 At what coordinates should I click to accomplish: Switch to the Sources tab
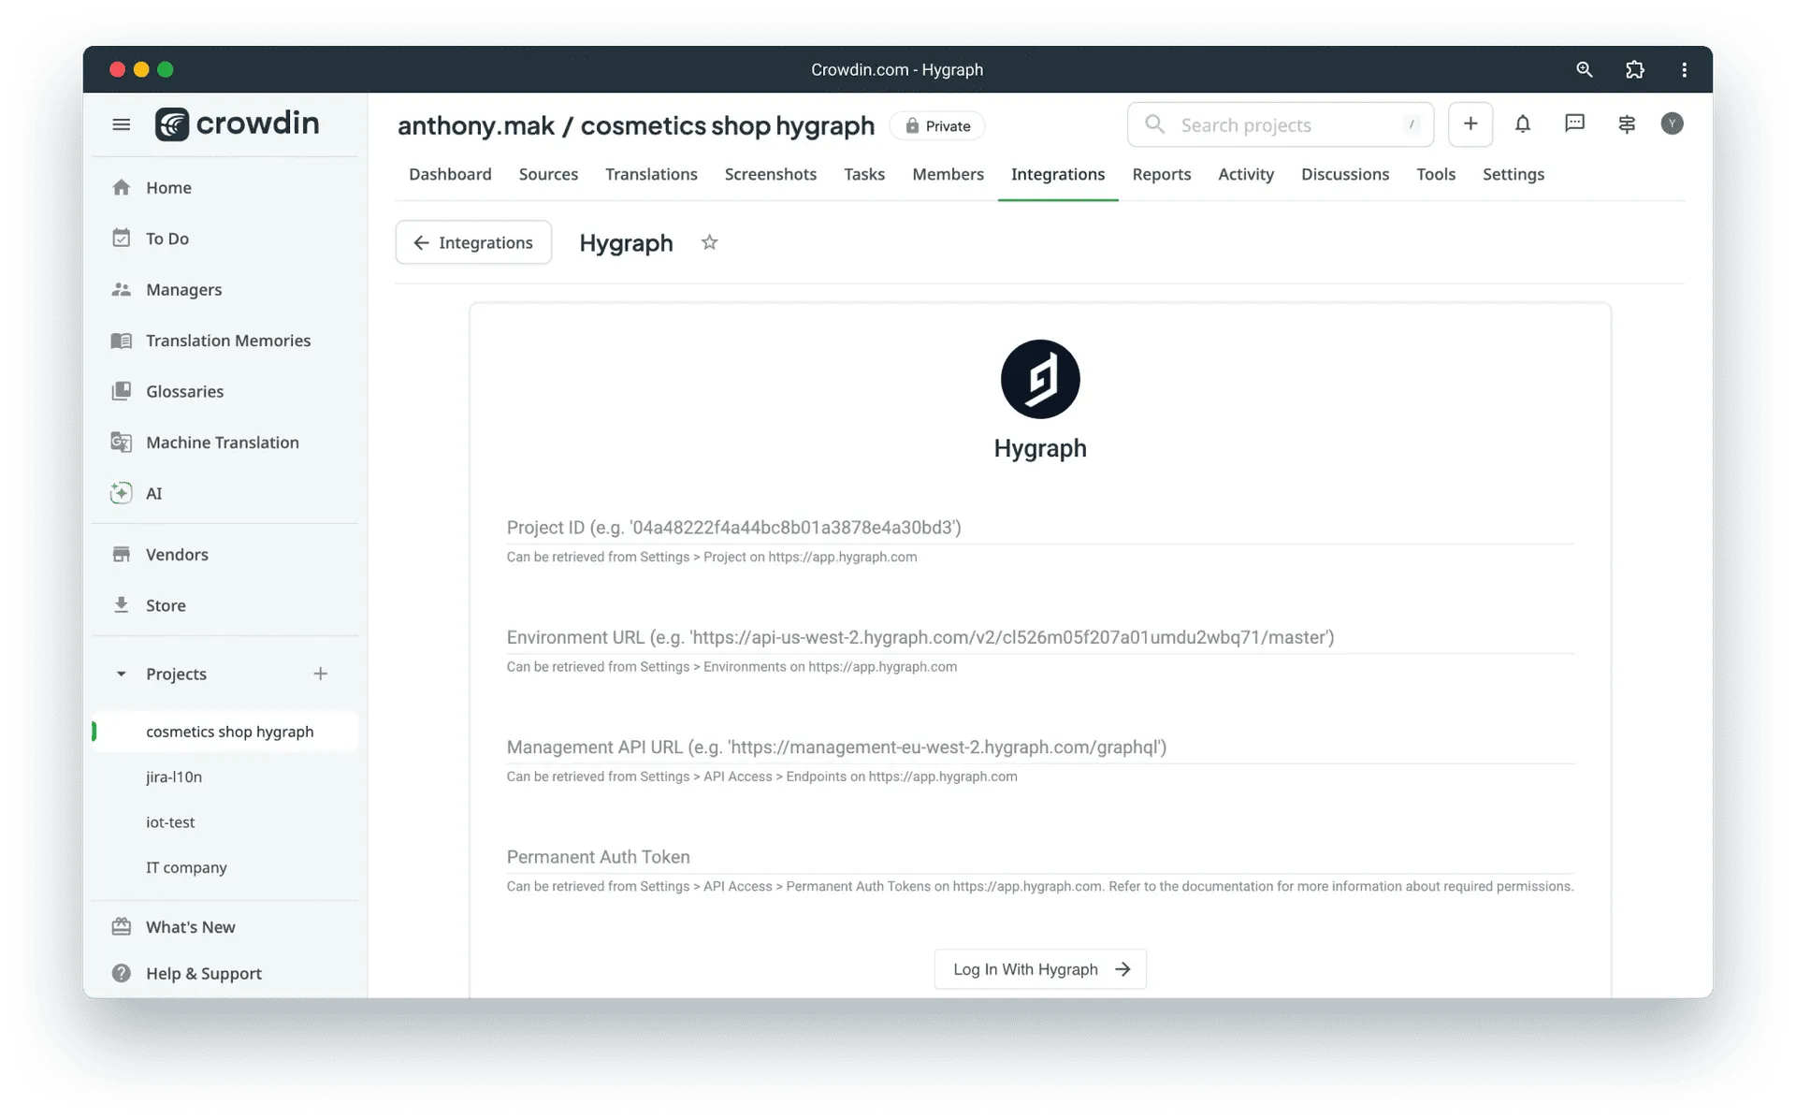pos(548,174)
